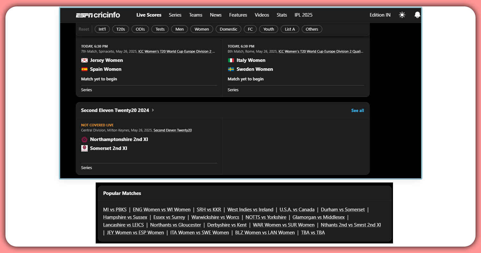The image size is (481, 253).
Task: Click the Italy Women flag icon
Action: point(231,60)
